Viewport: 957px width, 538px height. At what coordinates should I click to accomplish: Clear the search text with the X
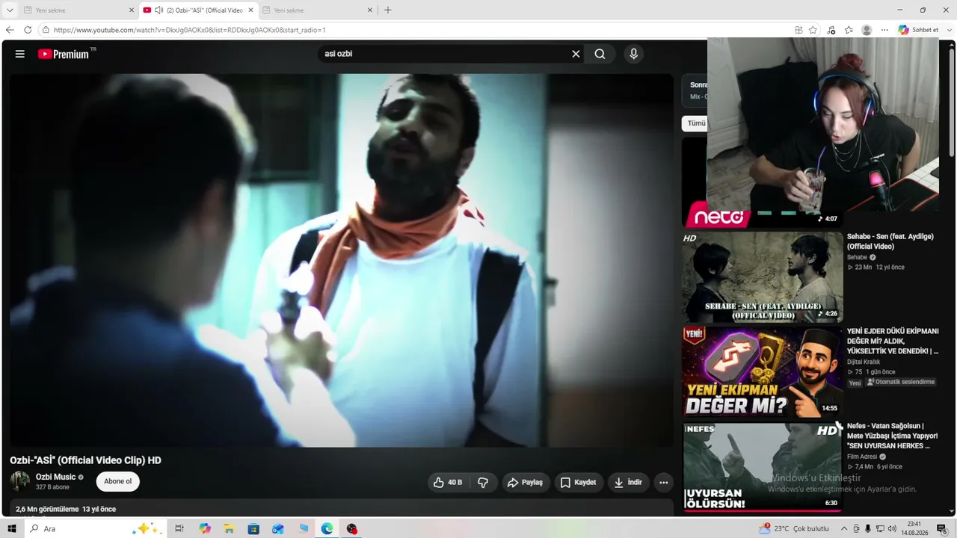click(576, 54)
